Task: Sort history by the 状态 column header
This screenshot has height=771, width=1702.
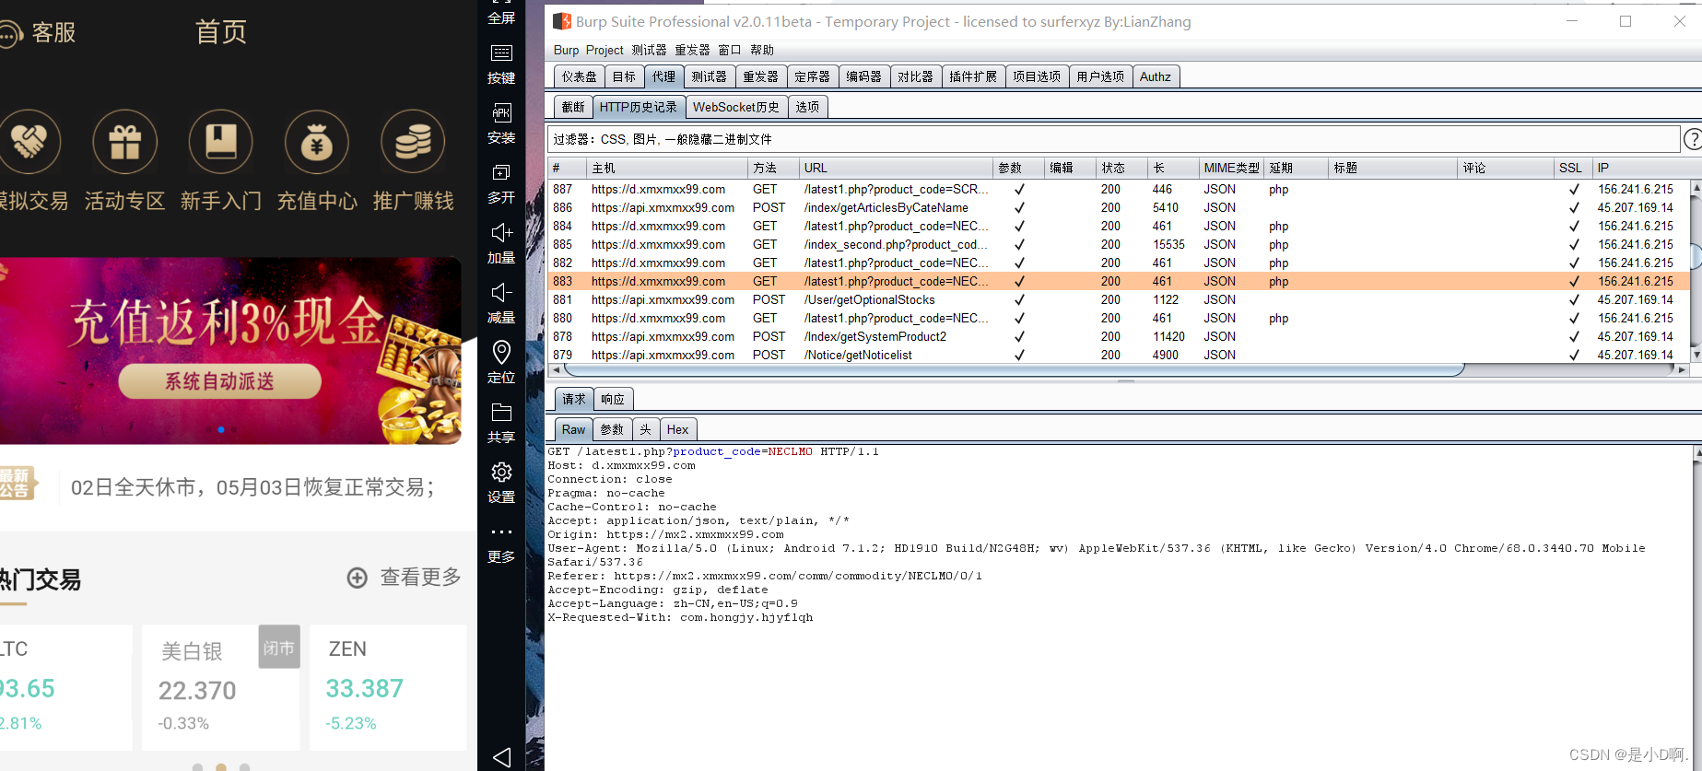Action: [1121, 168]
